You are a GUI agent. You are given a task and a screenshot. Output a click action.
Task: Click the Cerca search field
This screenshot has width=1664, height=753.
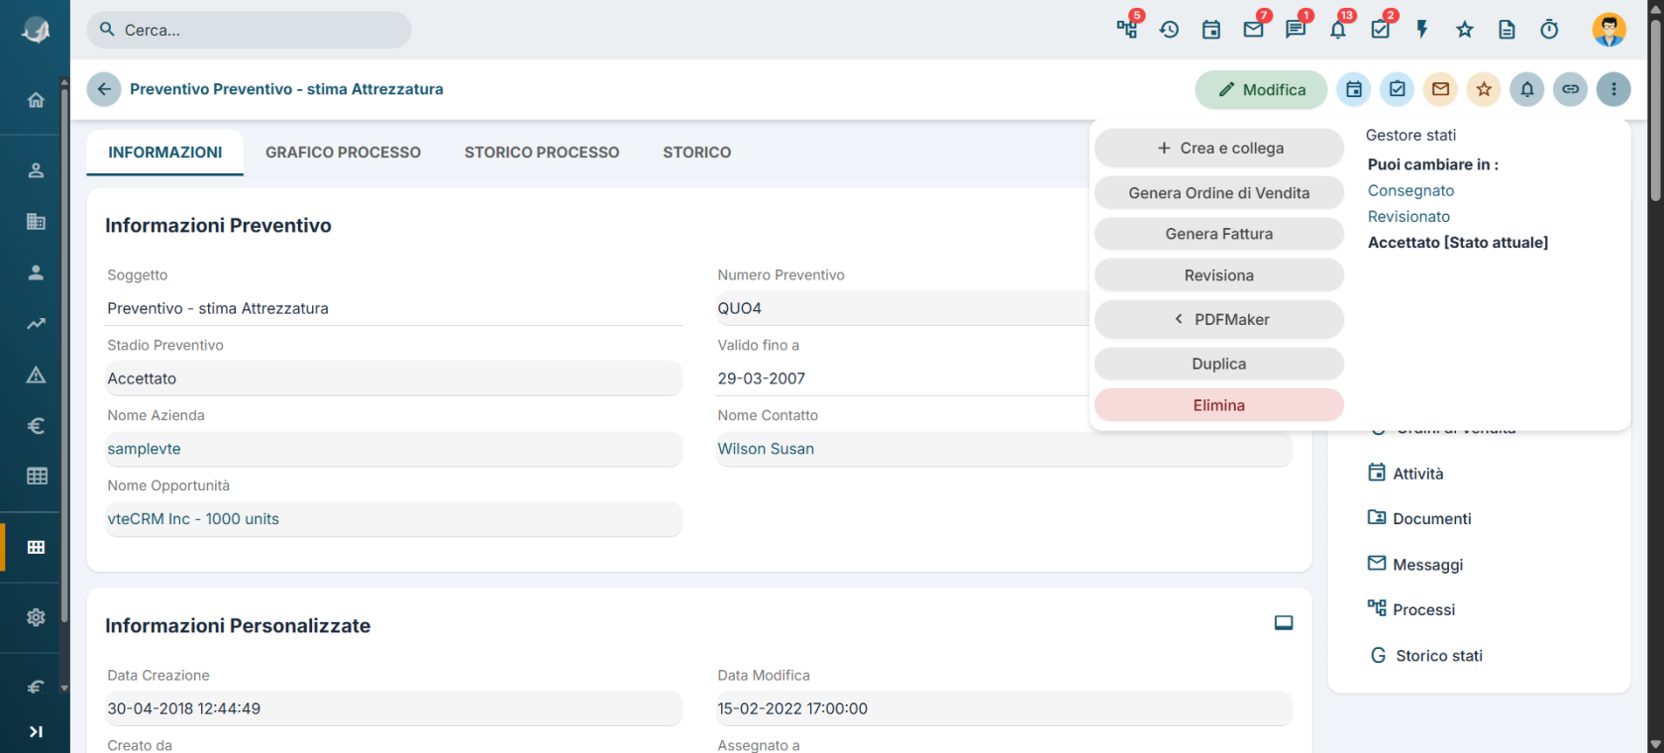pos(249,30)
